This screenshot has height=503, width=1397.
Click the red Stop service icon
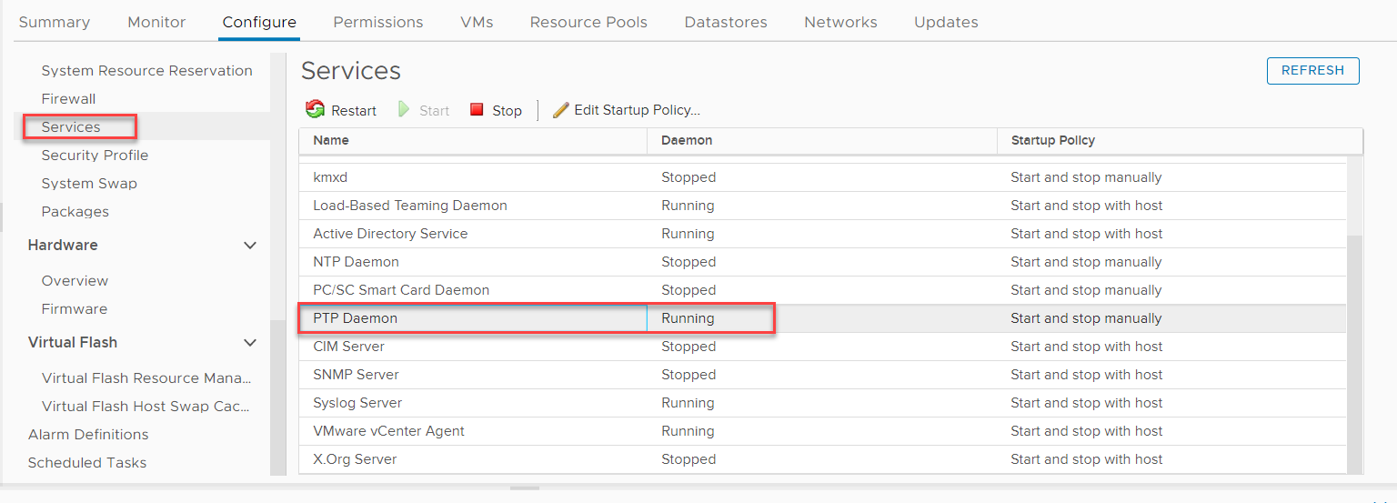(x=477, y=110)
